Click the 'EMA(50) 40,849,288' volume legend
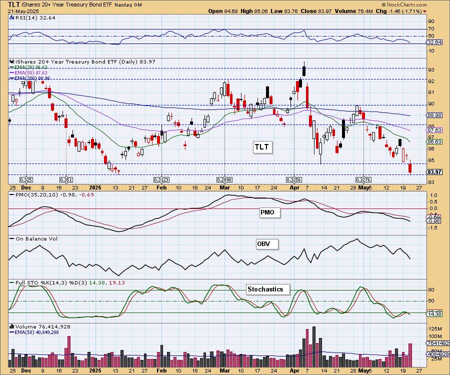450x375 pixels. point(34,332)
